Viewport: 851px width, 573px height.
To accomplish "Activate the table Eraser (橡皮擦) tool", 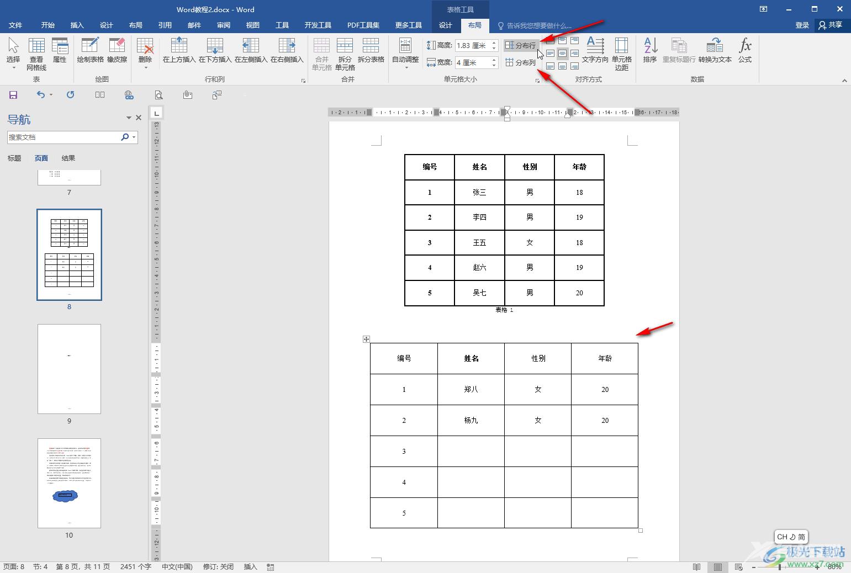I will click(x=117, y=50).
